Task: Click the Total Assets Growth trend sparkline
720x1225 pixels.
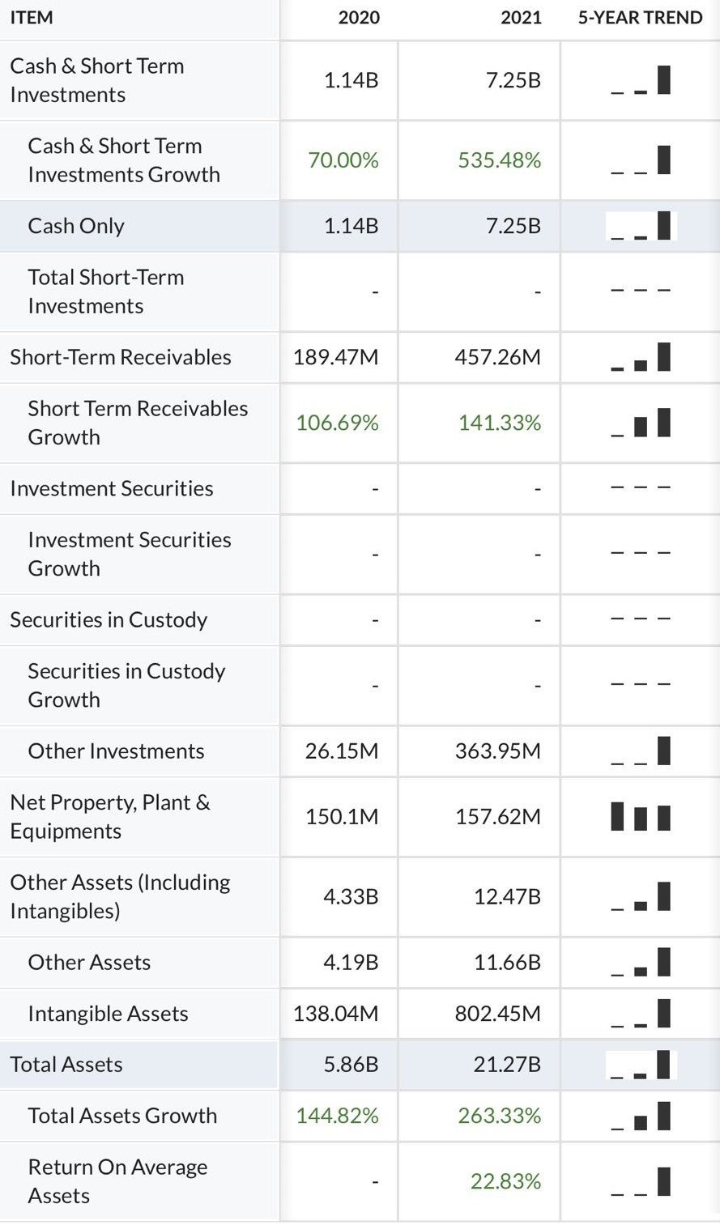Action: pos(641,1116)
